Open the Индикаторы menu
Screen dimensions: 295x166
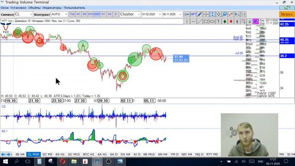(52, 8)
